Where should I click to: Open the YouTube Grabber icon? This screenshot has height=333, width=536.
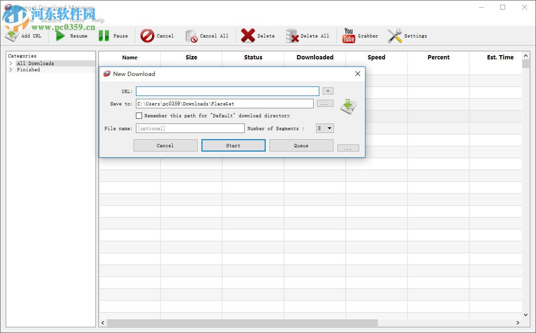pyautogui.click(x=349, y=36)
